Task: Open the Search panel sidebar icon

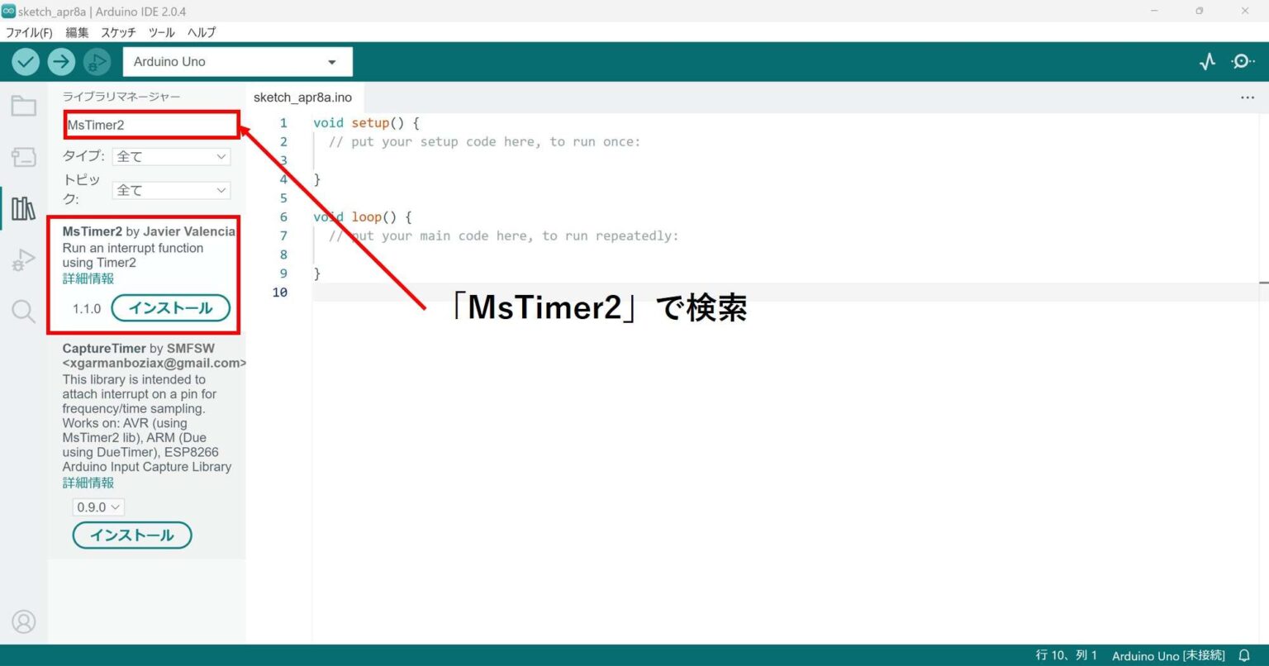Action: pyautogui.click(x=24, y=312)
